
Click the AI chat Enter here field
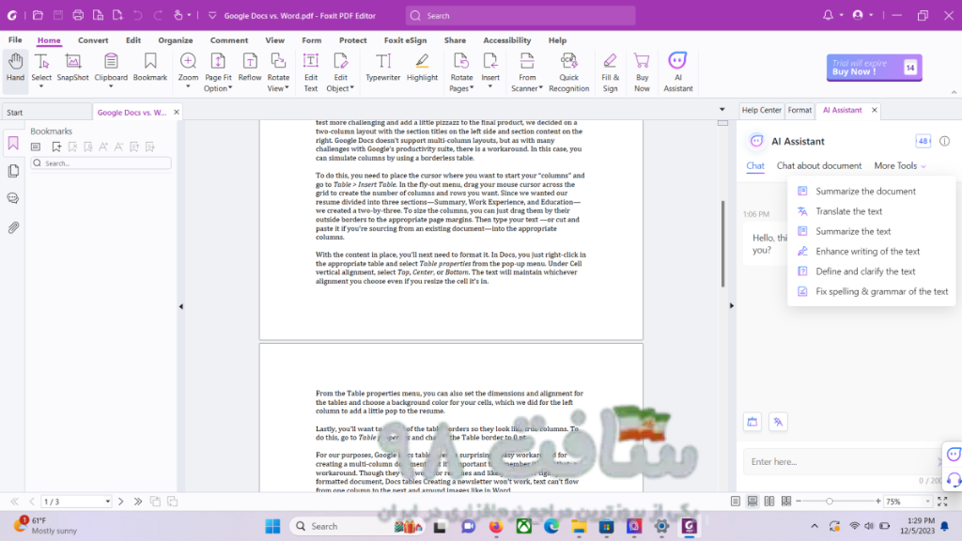click(x=841, y=462)
